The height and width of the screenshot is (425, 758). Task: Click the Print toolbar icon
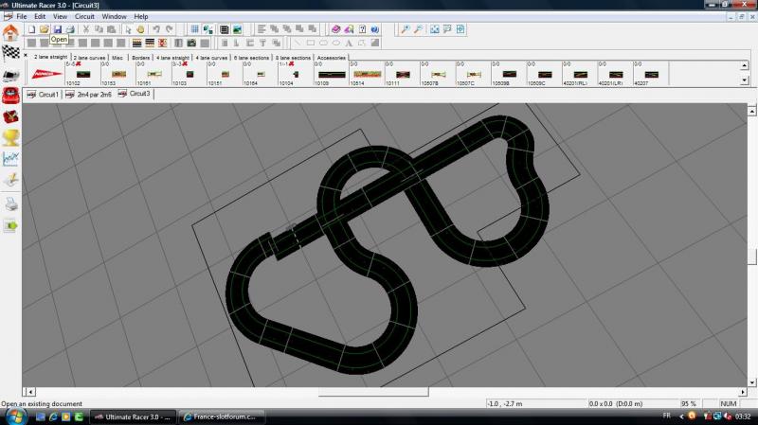(x=70, y=29)
